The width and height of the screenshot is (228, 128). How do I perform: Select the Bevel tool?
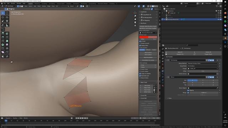click(x=3, y=37)
